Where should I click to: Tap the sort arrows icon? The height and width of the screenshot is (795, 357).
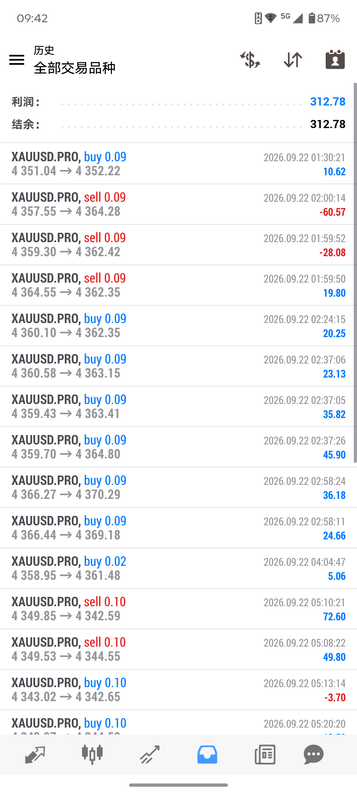293,60
